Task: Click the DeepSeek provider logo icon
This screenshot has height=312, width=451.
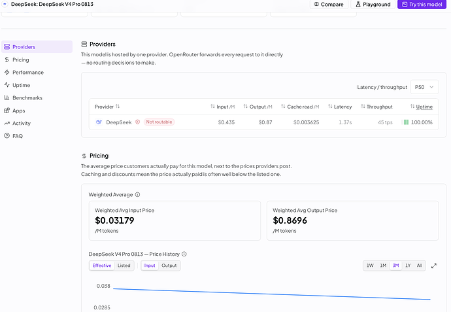Action: coord(99,122)
